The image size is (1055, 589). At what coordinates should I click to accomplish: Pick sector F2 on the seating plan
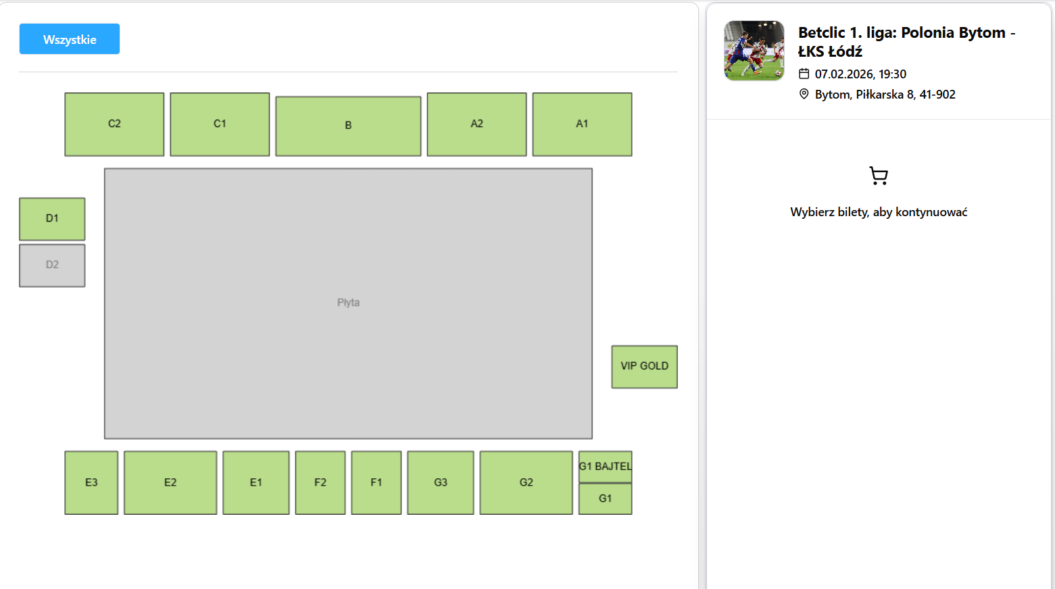(x=320, y=483)
